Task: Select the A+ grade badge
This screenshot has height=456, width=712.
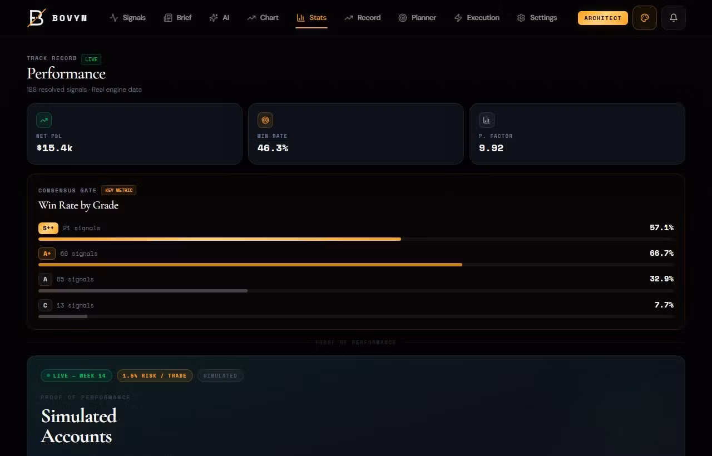Action: click(47, 254)
